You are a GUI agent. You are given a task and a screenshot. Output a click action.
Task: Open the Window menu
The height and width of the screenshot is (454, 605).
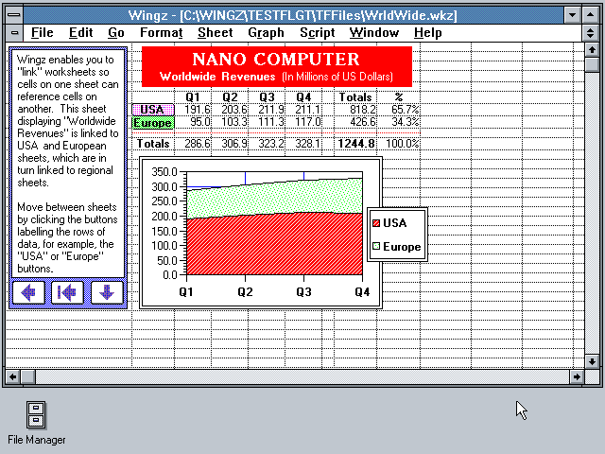click(374, 33)
